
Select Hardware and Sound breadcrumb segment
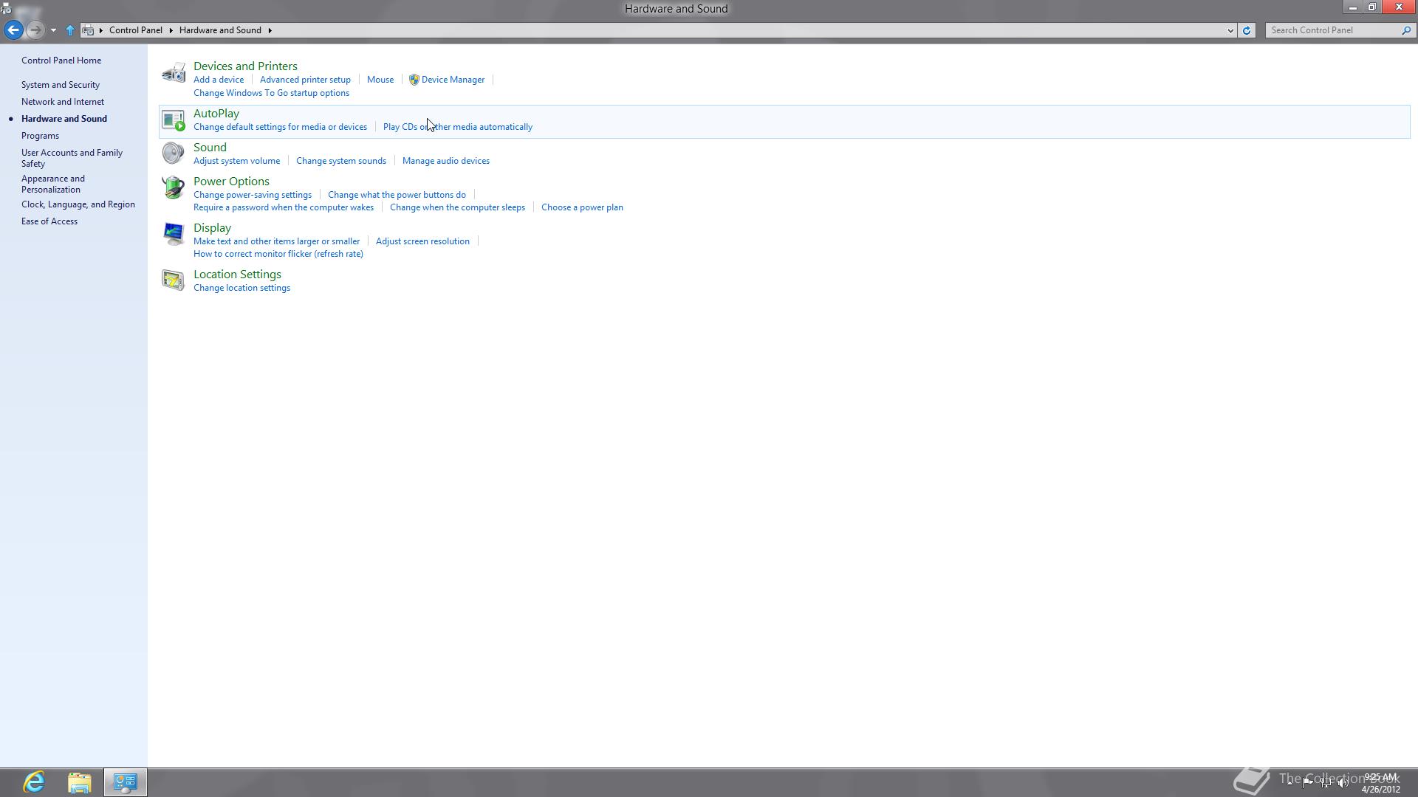click(x=220, y=30)
